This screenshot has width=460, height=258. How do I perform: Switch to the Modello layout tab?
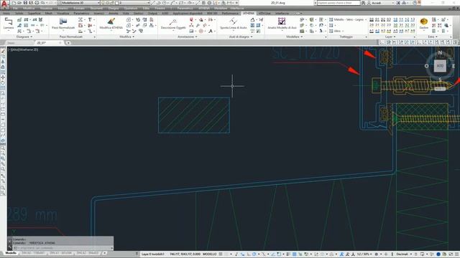11,253
